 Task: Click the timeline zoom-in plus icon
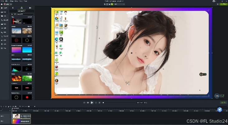(x=35, y=107)
